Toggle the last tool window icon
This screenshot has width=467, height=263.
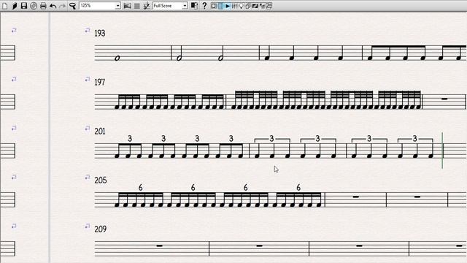tap(269, 6)
